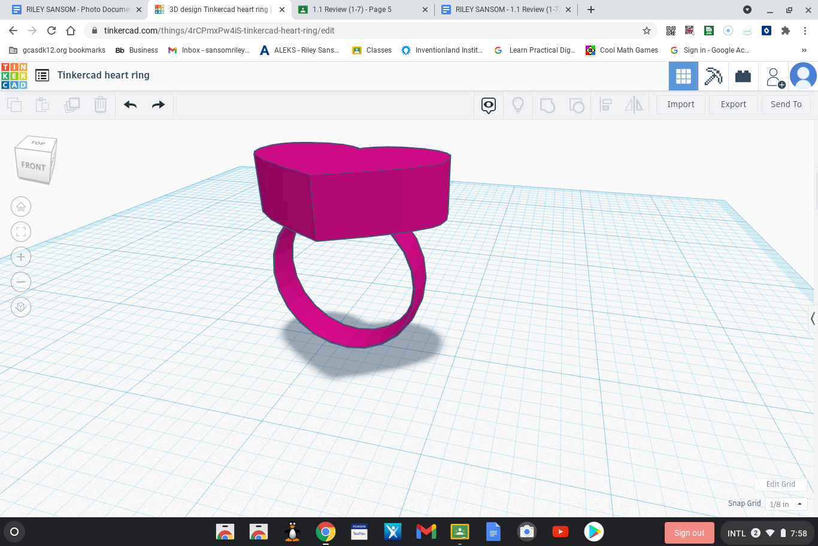Open the invite collaborators icon
This screenshot has height=546, width=818.
pyautogui.click(x=774, y=76)
